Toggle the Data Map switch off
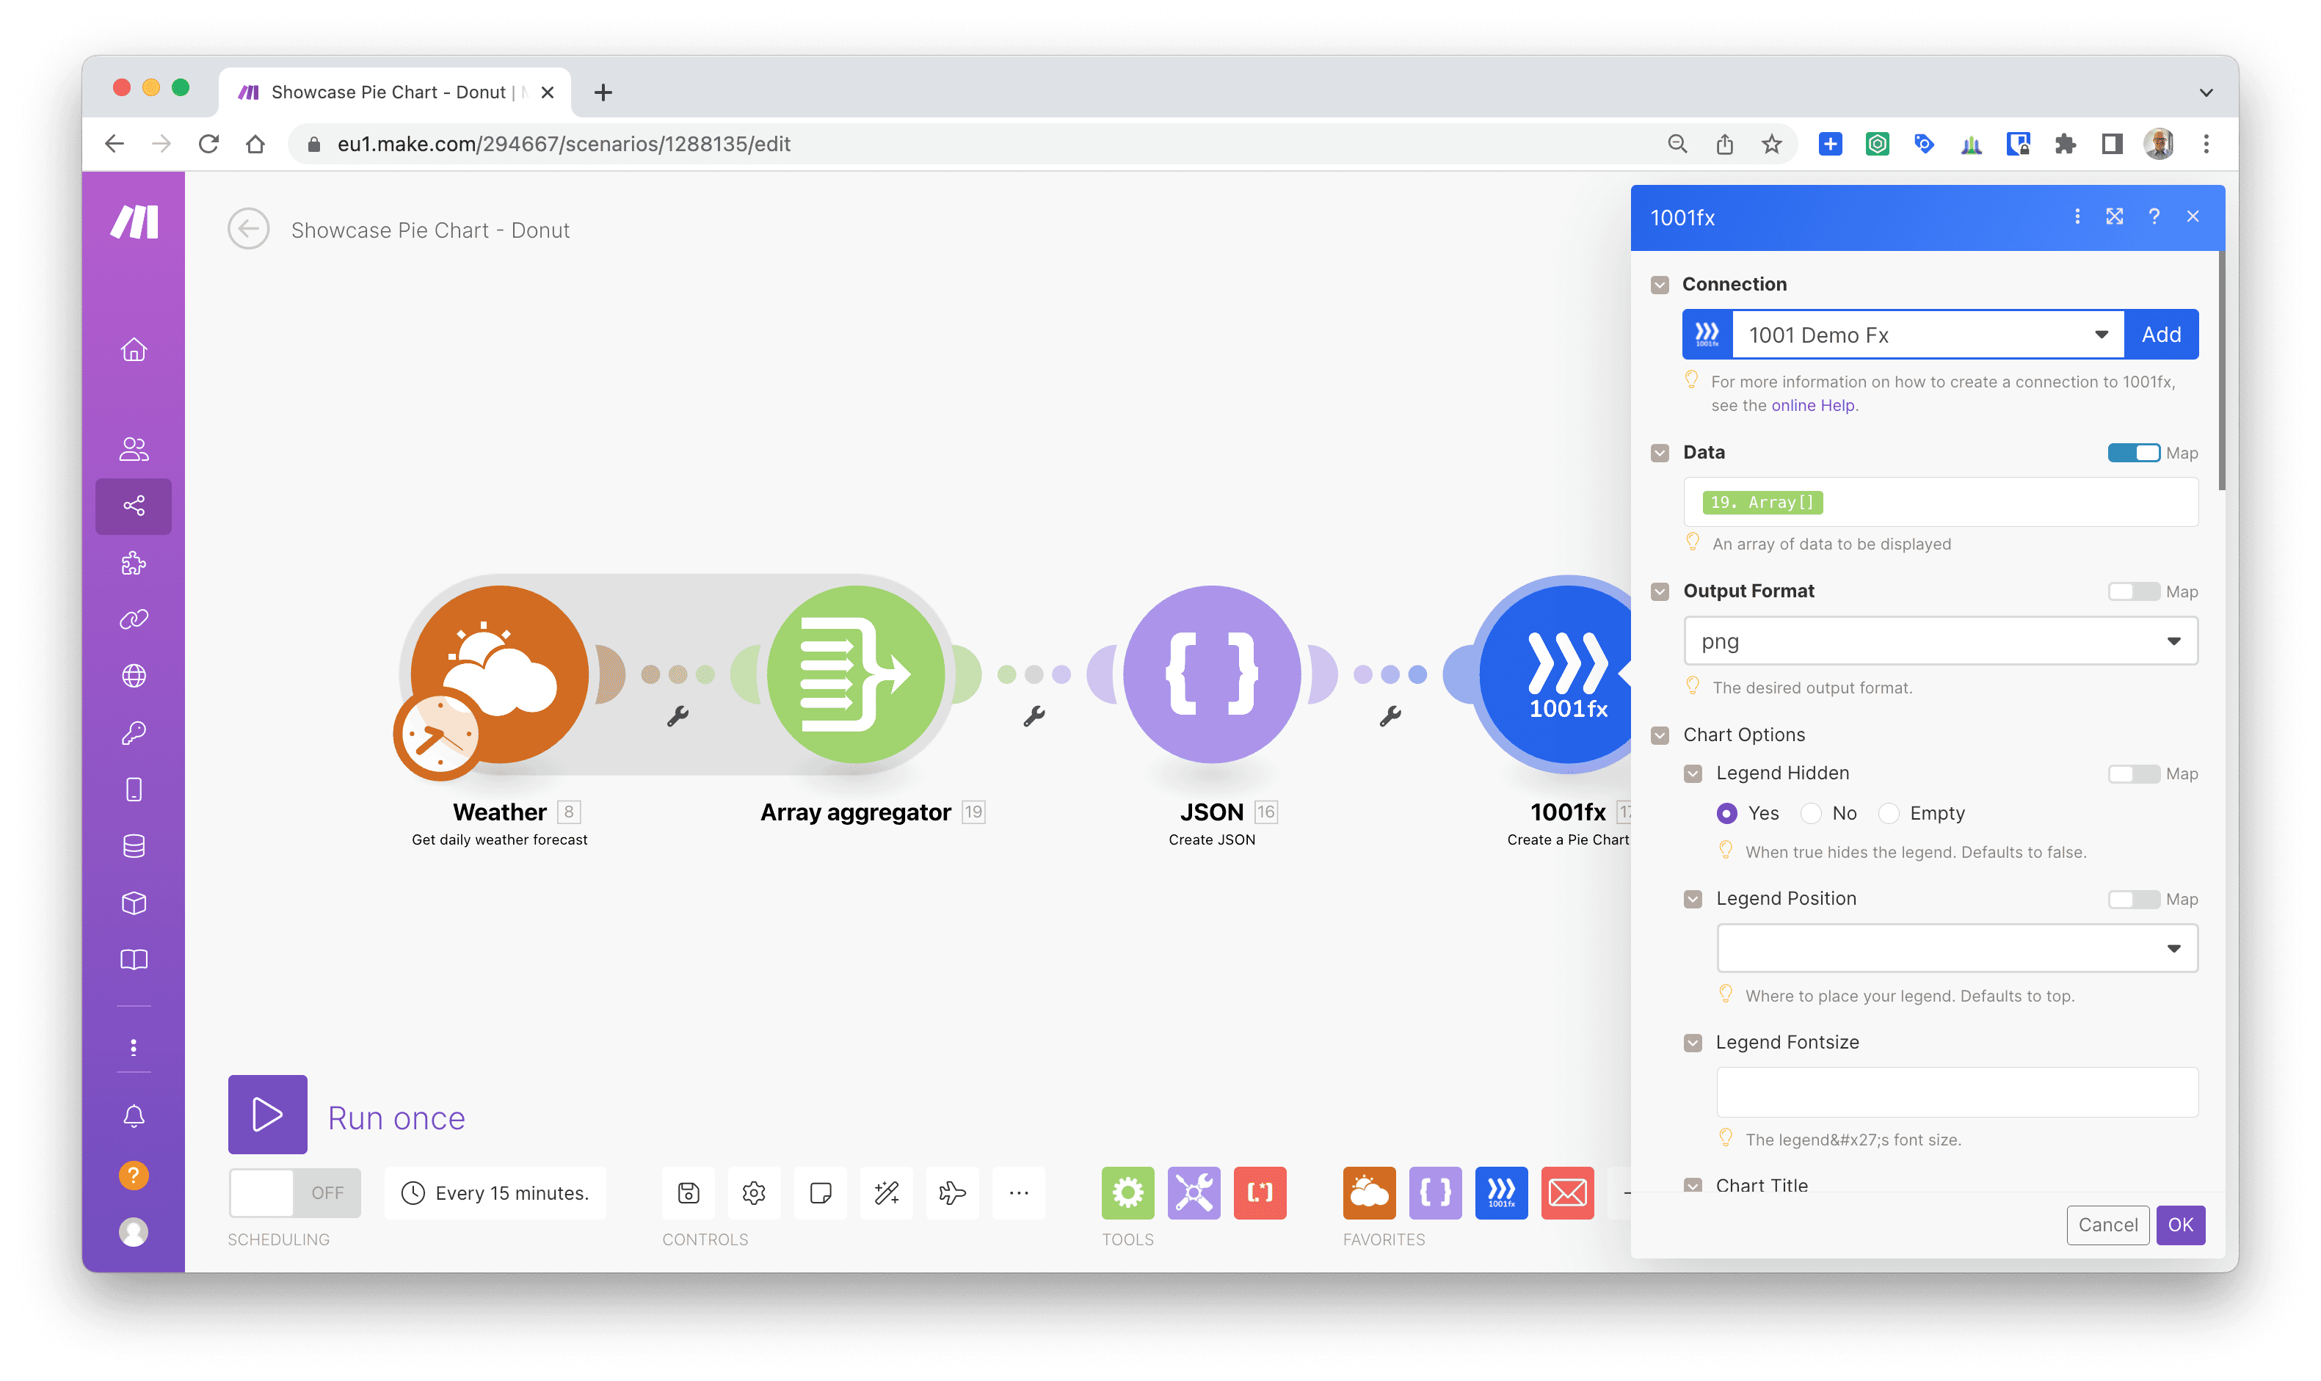 2133,452
